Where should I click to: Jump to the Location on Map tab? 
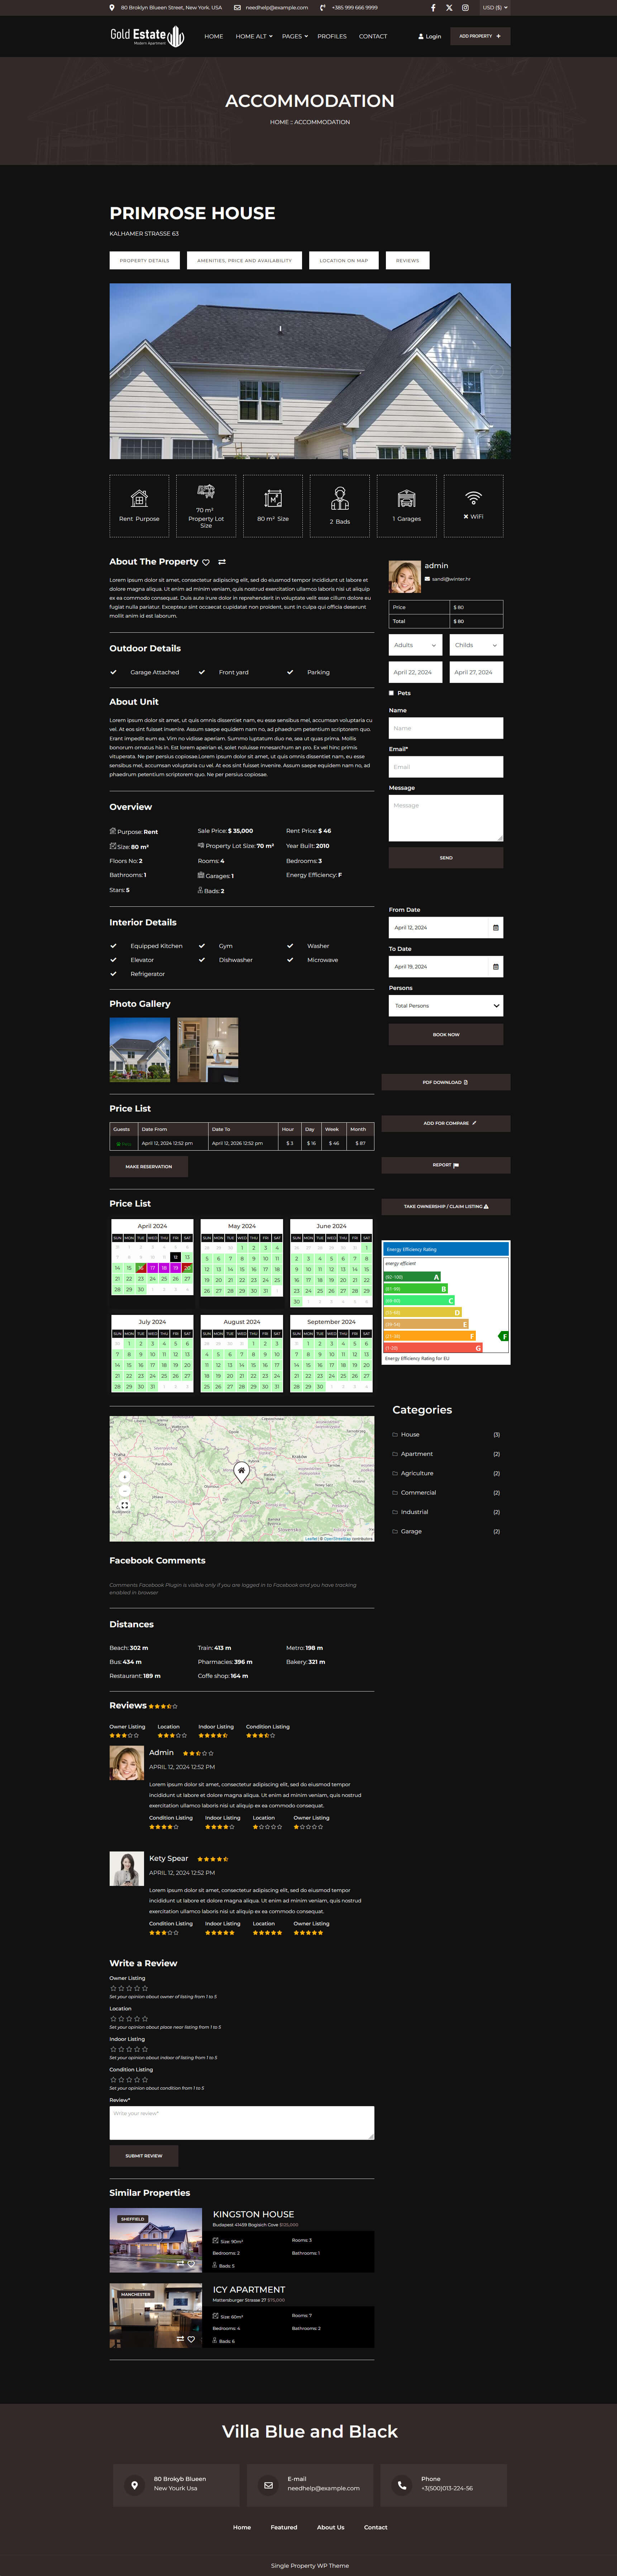pyautogui.click(x=344, y=260)
